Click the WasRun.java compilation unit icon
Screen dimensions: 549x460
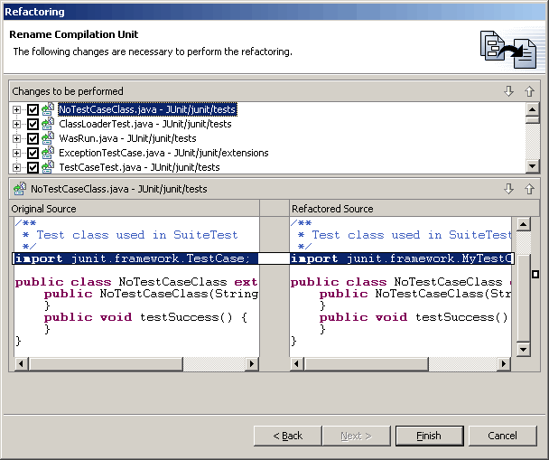49,139
